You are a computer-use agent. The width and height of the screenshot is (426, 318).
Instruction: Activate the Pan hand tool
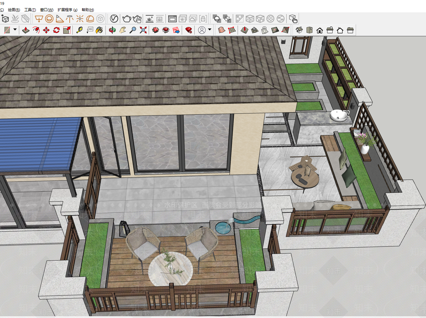coord(122,30)
